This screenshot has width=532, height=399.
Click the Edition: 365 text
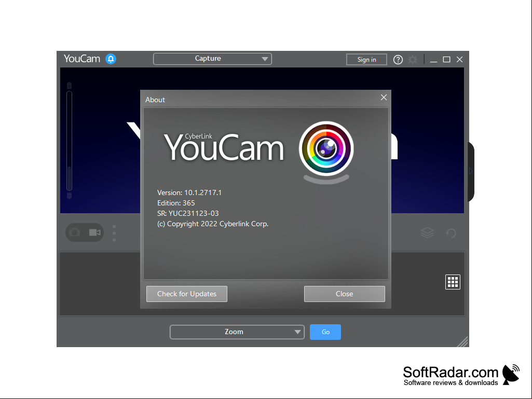pos(176,203)
